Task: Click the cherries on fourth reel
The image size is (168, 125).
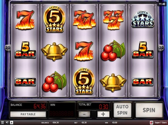Action: tap(113, 51)
